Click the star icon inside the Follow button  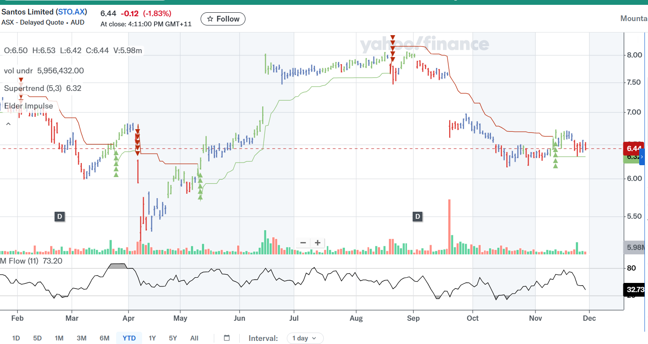click(x=210, y=19)
